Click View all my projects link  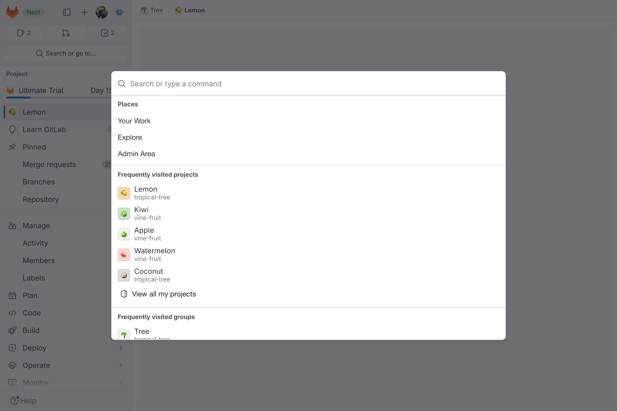click(164, 294)
